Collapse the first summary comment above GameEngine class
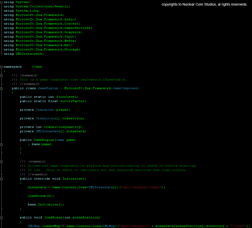The image size is (252, 228). click(x=2, y=76)
